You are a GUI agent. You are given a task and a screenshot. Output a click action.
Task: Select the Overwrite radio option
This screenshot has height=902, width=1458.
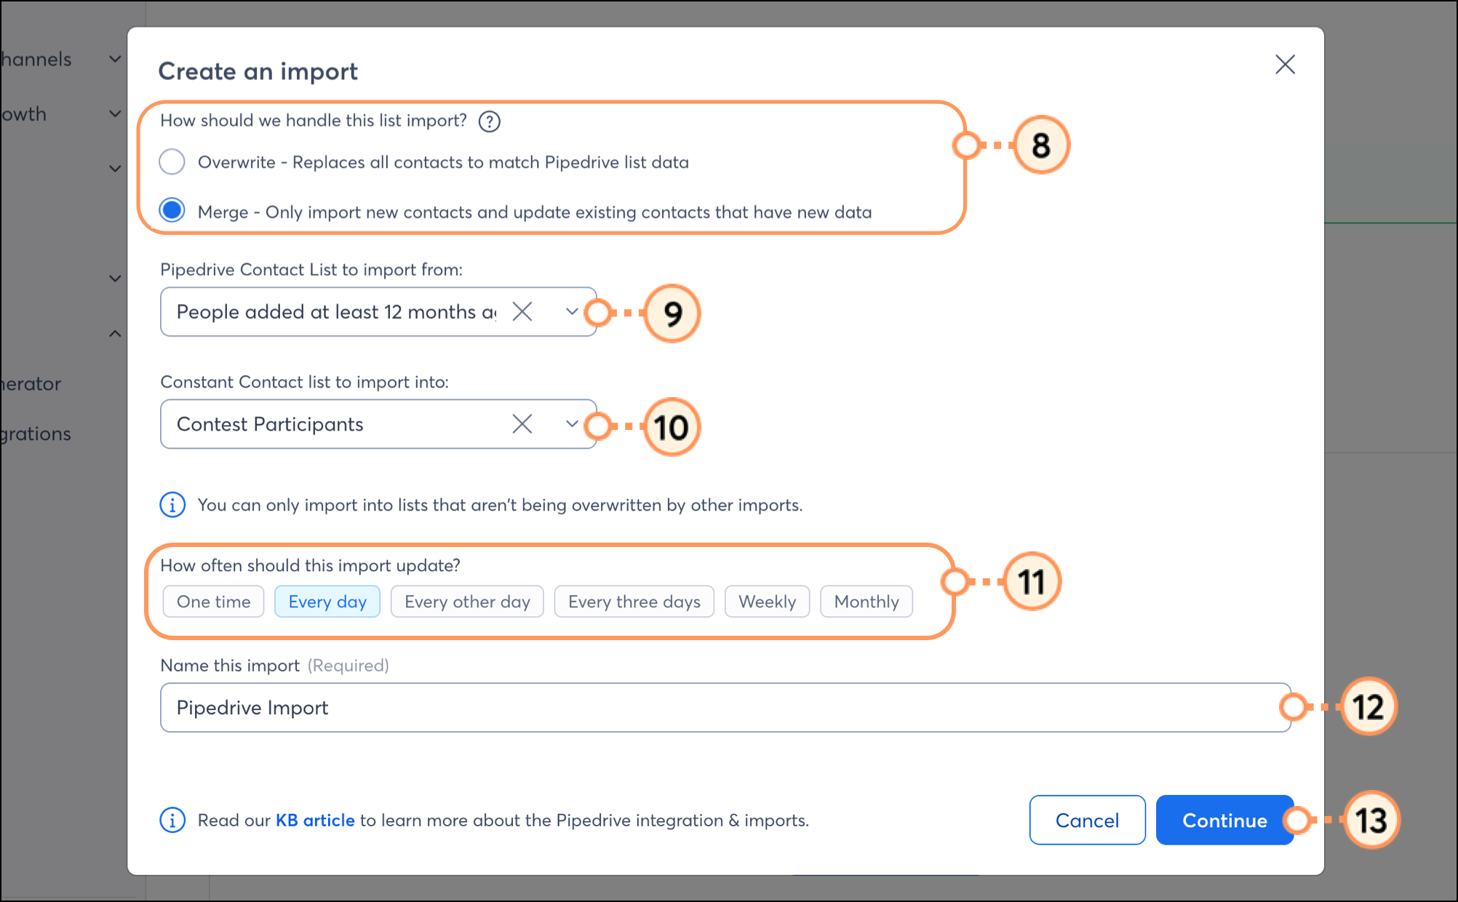click(172, 162)
